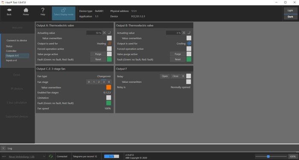299x160 pixels.
Task: Clear Output B actuating value with X icon
Action: 184,33
